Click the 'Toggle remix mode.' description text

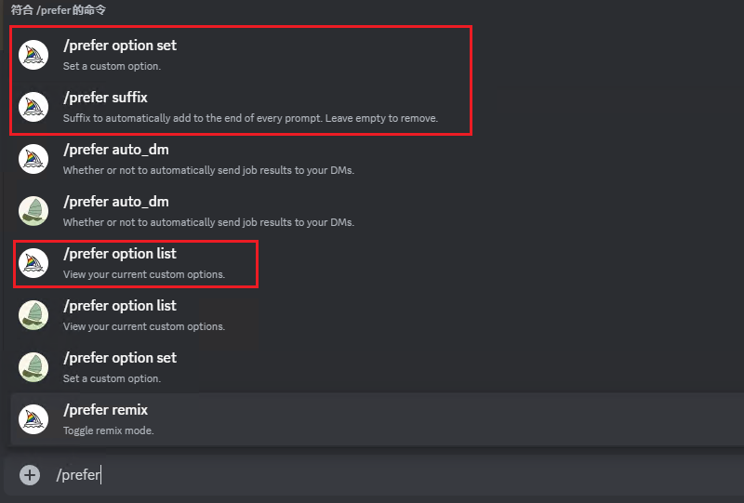pyautogui.click(x=109, y=430)
